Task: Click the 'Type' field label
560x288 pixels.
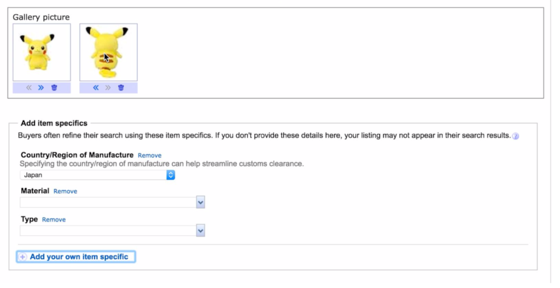Action: 30,219
